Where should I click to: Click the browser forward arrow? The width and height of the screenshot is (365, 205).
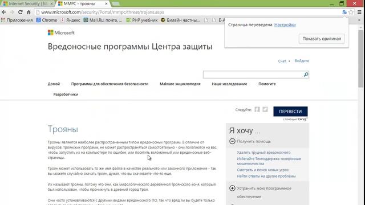tap(12, 12)
